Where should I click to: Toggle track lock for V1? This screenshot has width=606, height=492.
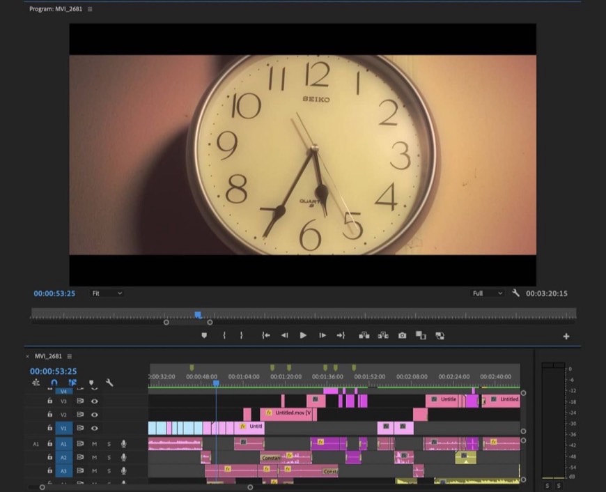tap(50, 428)
